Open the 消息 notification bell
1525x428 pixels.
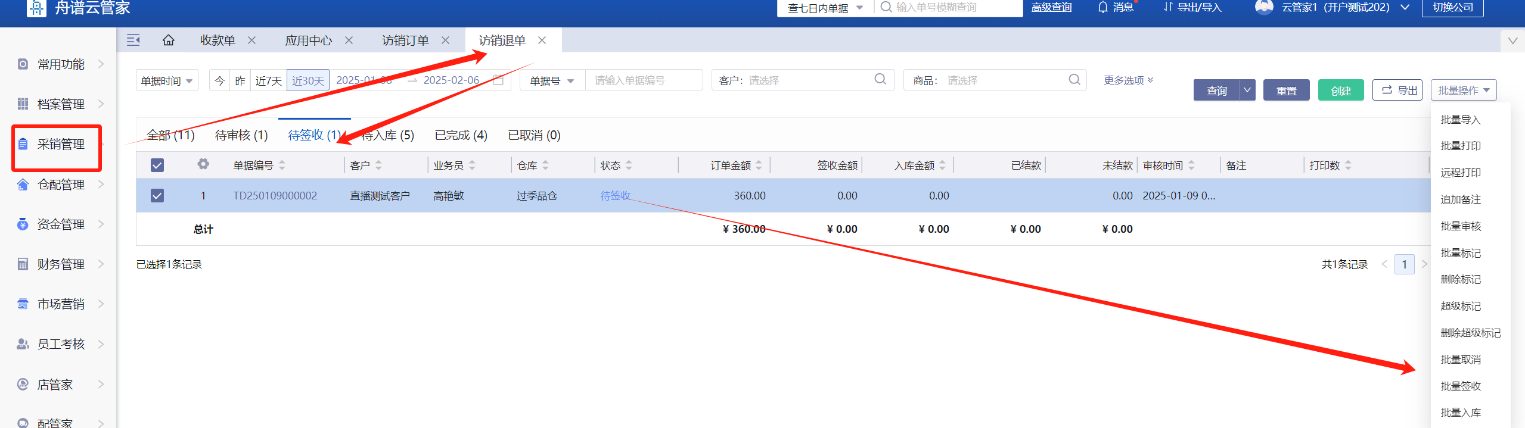pyautogui.click(x=1103, y=7)
